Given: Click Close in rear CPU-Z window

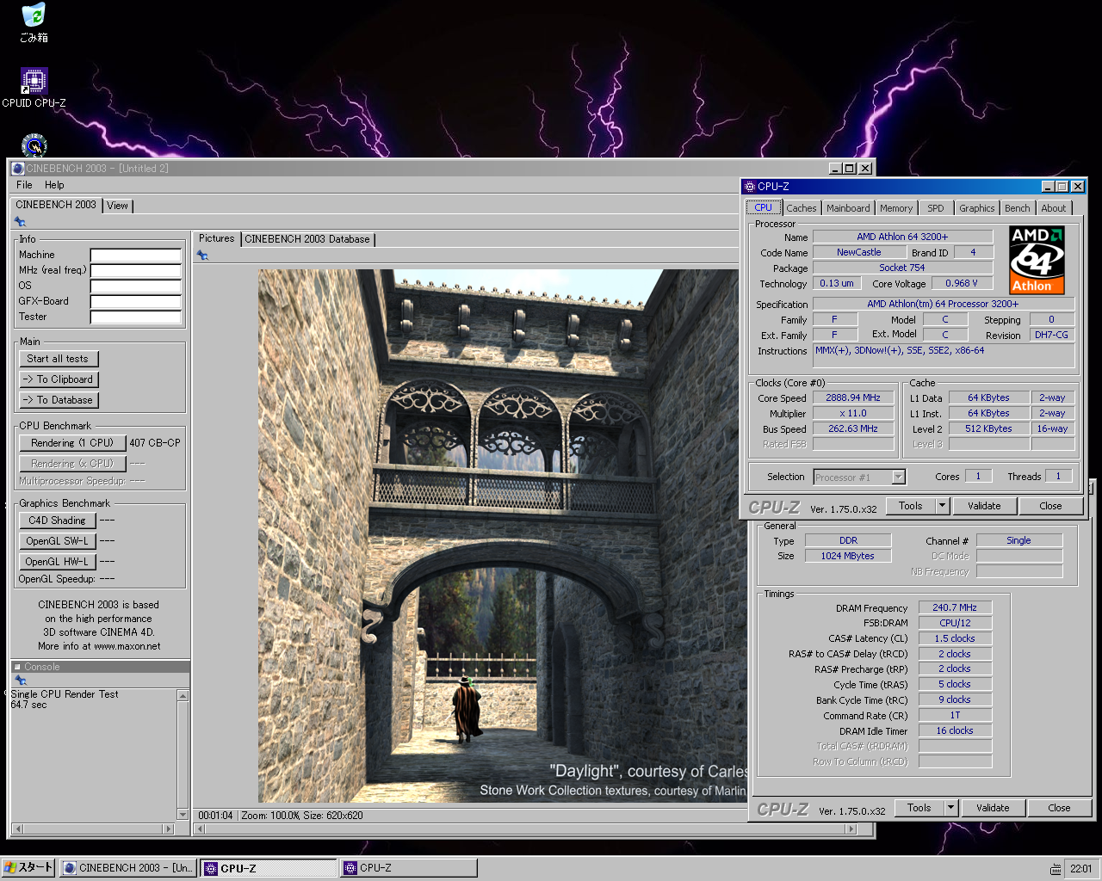Looking at the screenshot, I should tap(1059, 808).
